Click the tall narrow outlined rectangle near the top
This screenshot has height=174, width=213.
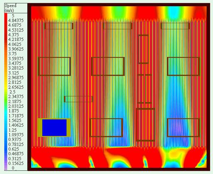pos(143,49)
